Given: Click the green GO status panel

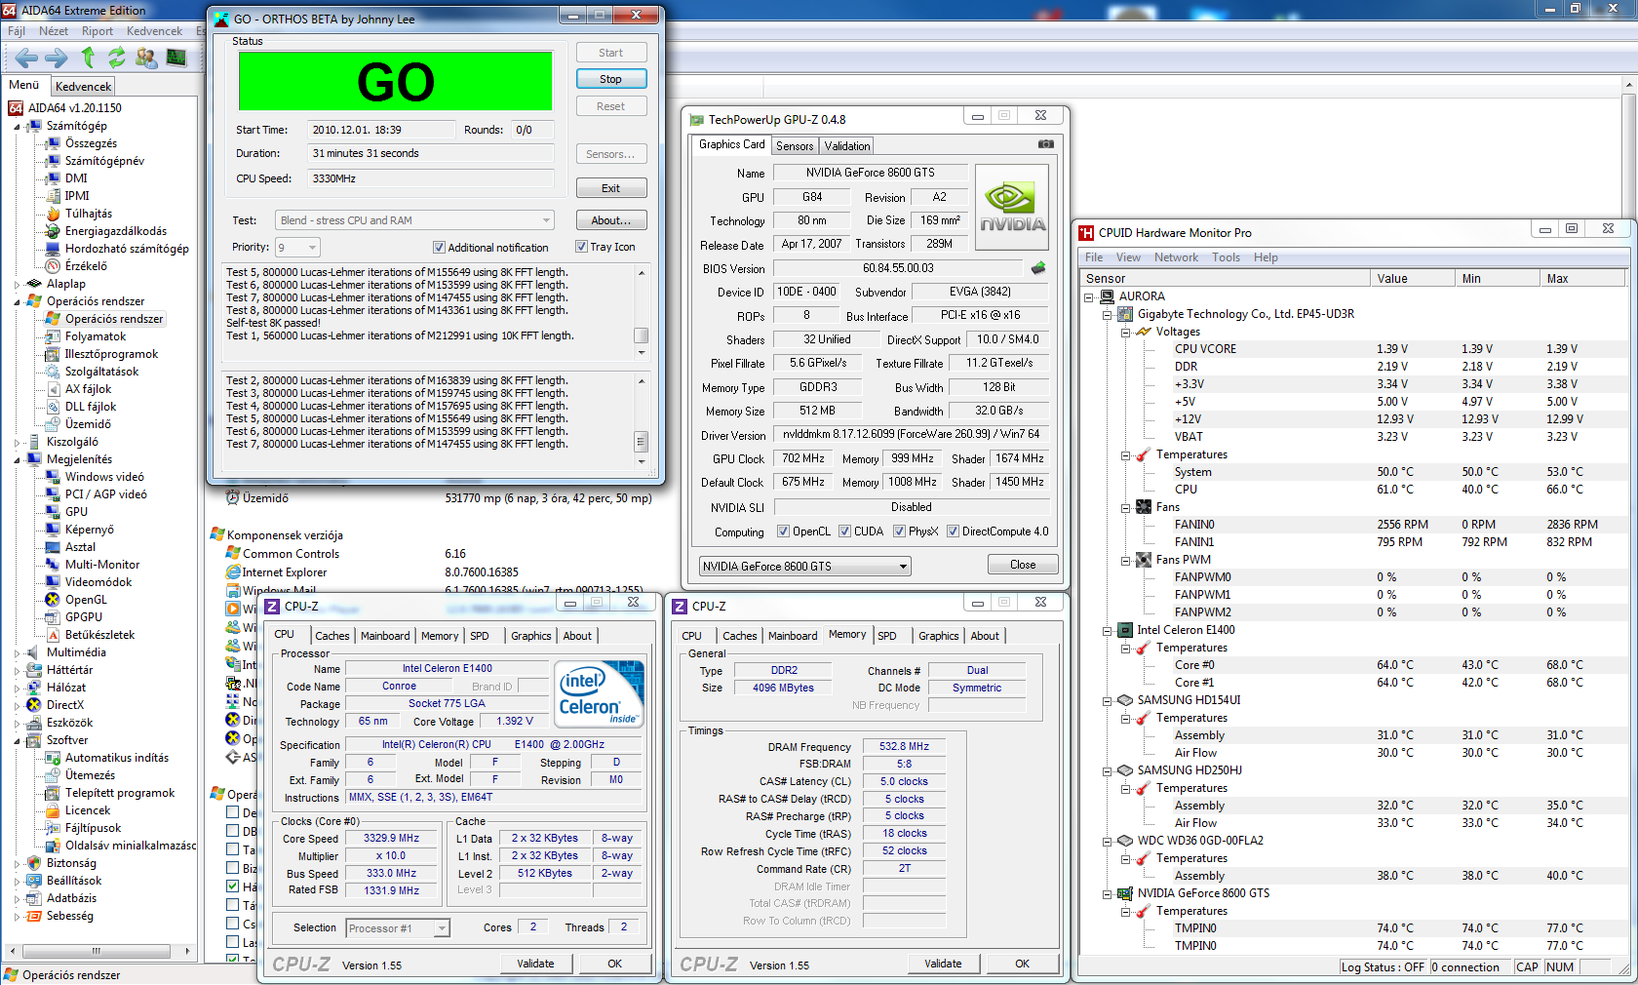Looking at the screenshot, I should click(396, 81).
